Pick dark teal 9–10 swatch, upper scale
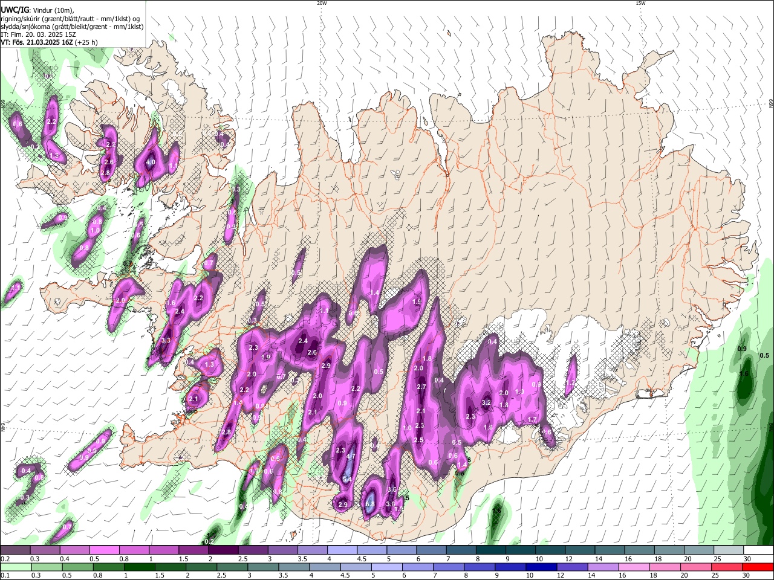Screen dimensions: 774x580 tap(520, 550)
